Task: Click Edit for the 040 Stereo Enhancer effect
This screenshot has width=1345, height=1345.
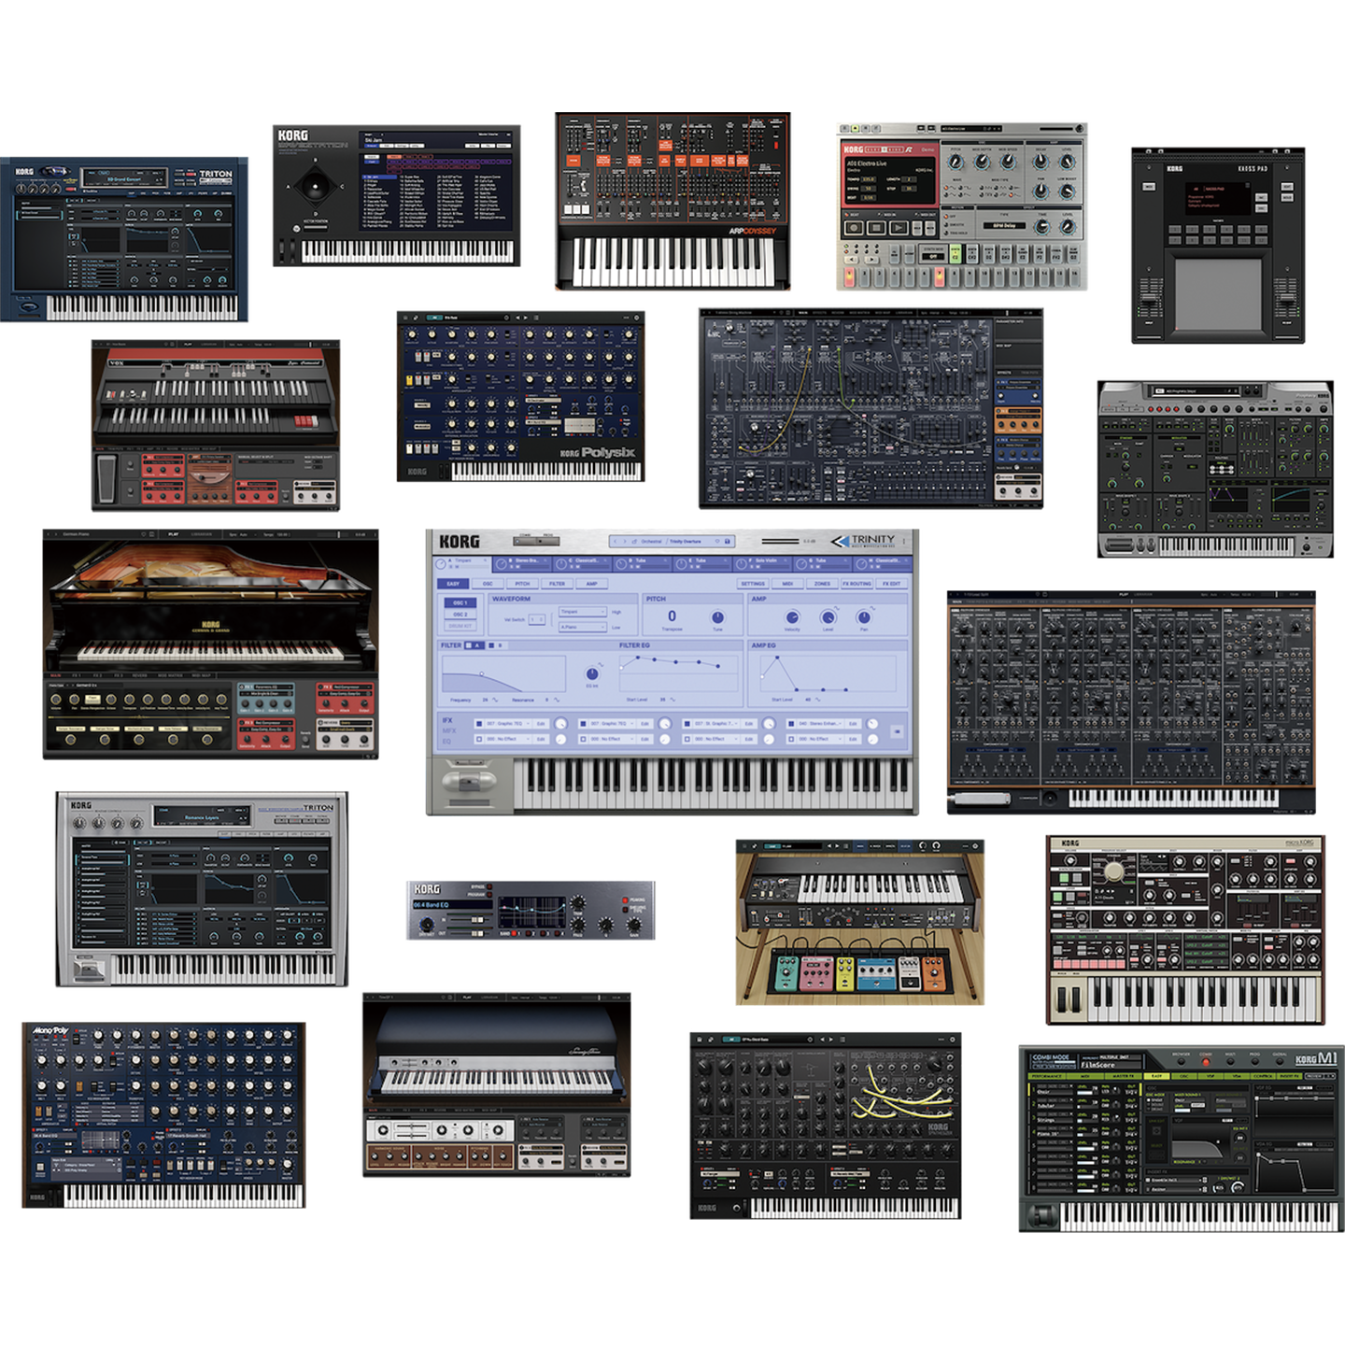Action: coord(853,723)
